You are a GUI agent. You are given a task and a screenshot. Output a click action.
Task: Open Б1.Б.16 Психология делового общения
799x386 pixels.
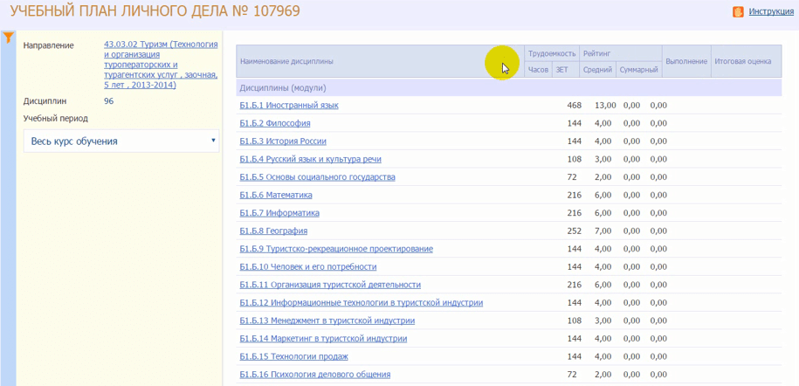315,375
